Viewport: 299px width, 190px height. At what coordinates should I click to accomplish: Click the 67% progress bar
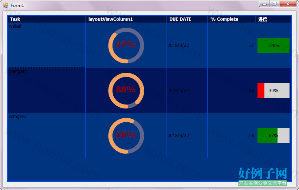274,136
